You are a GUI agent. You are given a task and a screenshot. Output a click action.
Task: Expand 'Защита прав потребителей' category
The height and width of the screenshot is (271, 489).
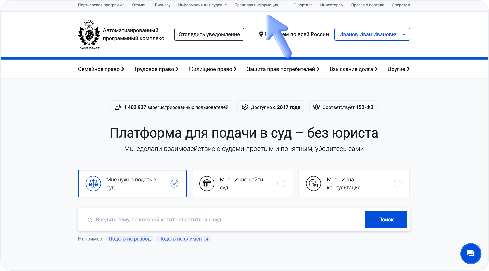click(x=283, y=69)
